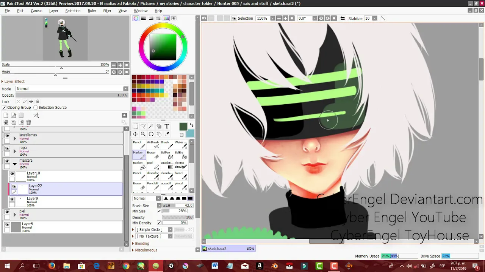The width and height of the screenshot is (485, 272).
Task: Zoom in with Scale plus button
Action: [x=120, y=65]
